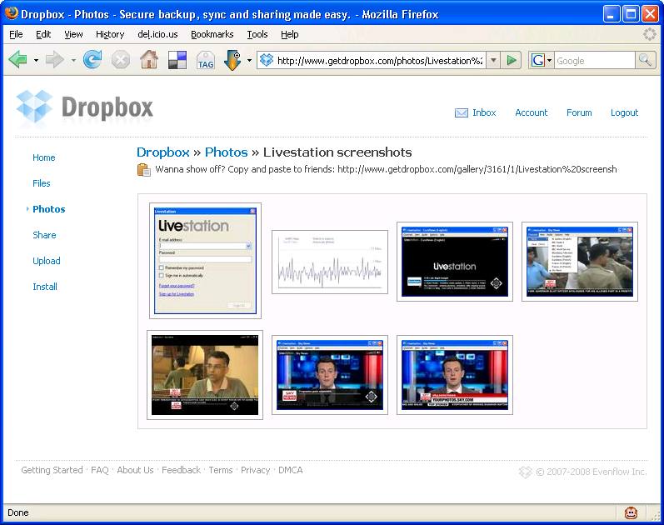Open the thumbnail of man in olive shirt

point(205,375)
